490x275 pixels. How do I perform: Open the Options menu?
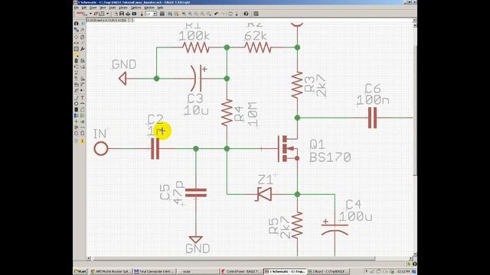pyautogui.click(x=136, y=8)
